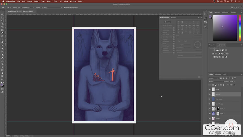
Task: Open the Sample All Layers dropdown
Action: coord(52,7)
